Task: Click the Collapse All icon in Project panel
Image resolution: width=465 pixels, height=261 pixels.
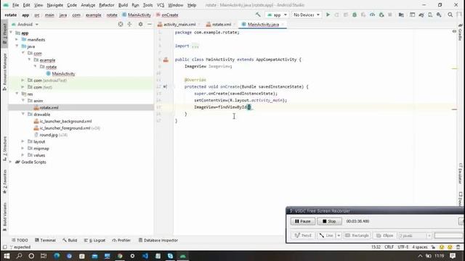Action: click(x=129, y=24)
